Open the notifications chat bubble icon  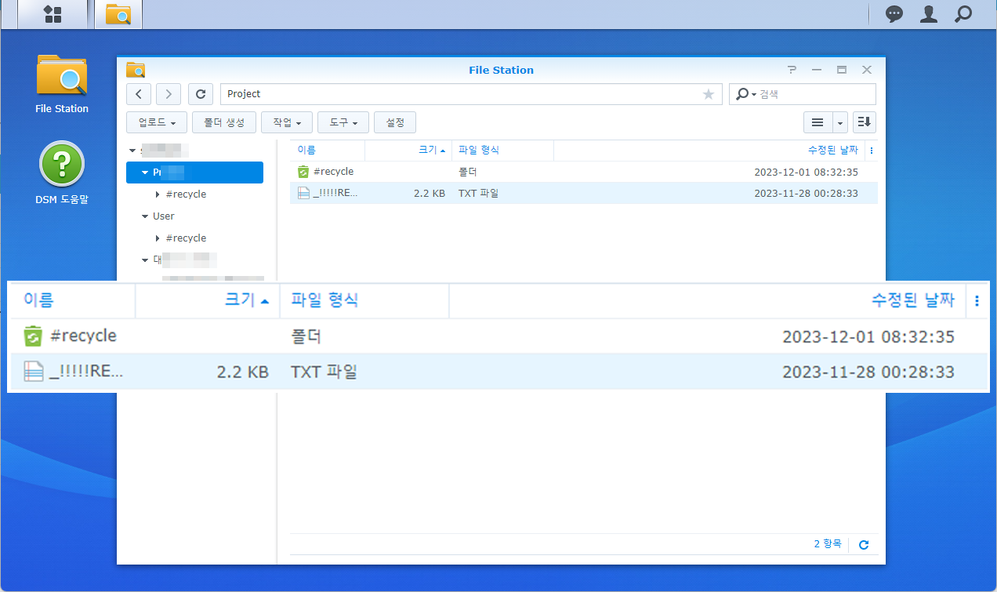894,14
